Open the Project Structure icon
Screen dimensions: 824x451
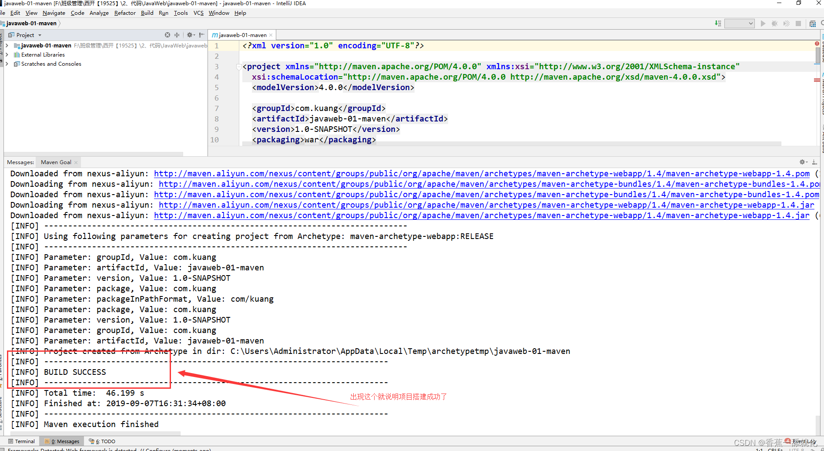click(x=812, y=24)
